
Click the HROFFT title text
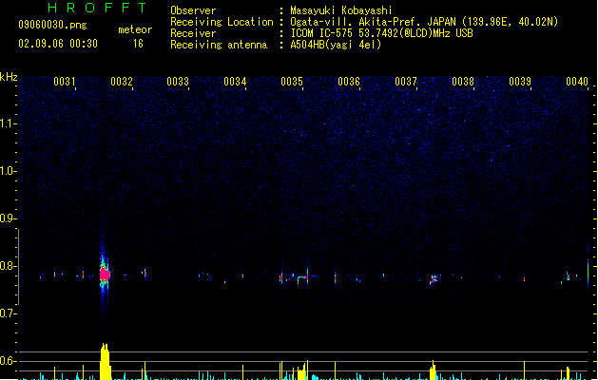coord(97,8)
